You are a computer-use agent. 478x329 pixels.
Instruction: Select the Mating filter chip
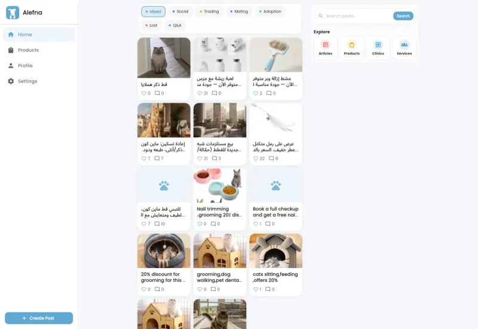[x=239, y=11]
